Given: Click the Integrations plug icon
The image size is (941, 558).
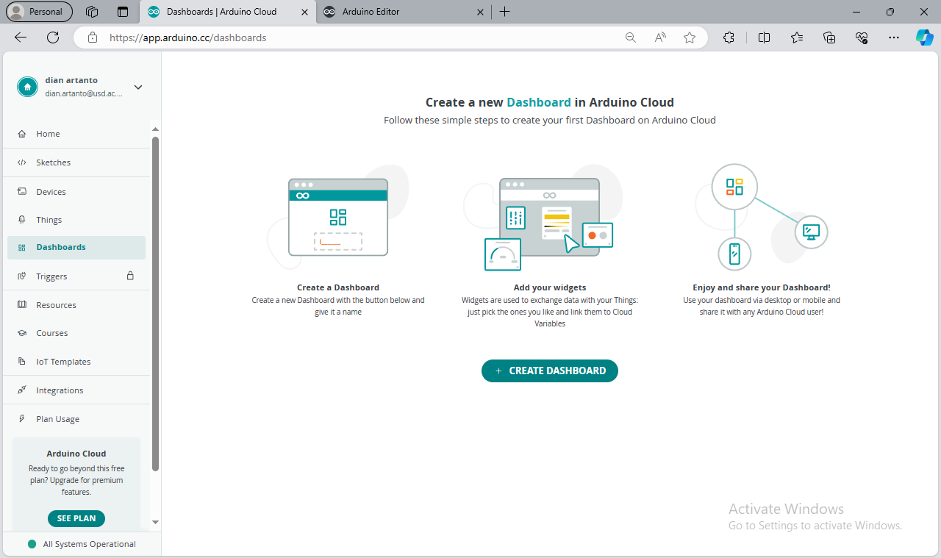Looking at the screenshot, I should [22, 390].
